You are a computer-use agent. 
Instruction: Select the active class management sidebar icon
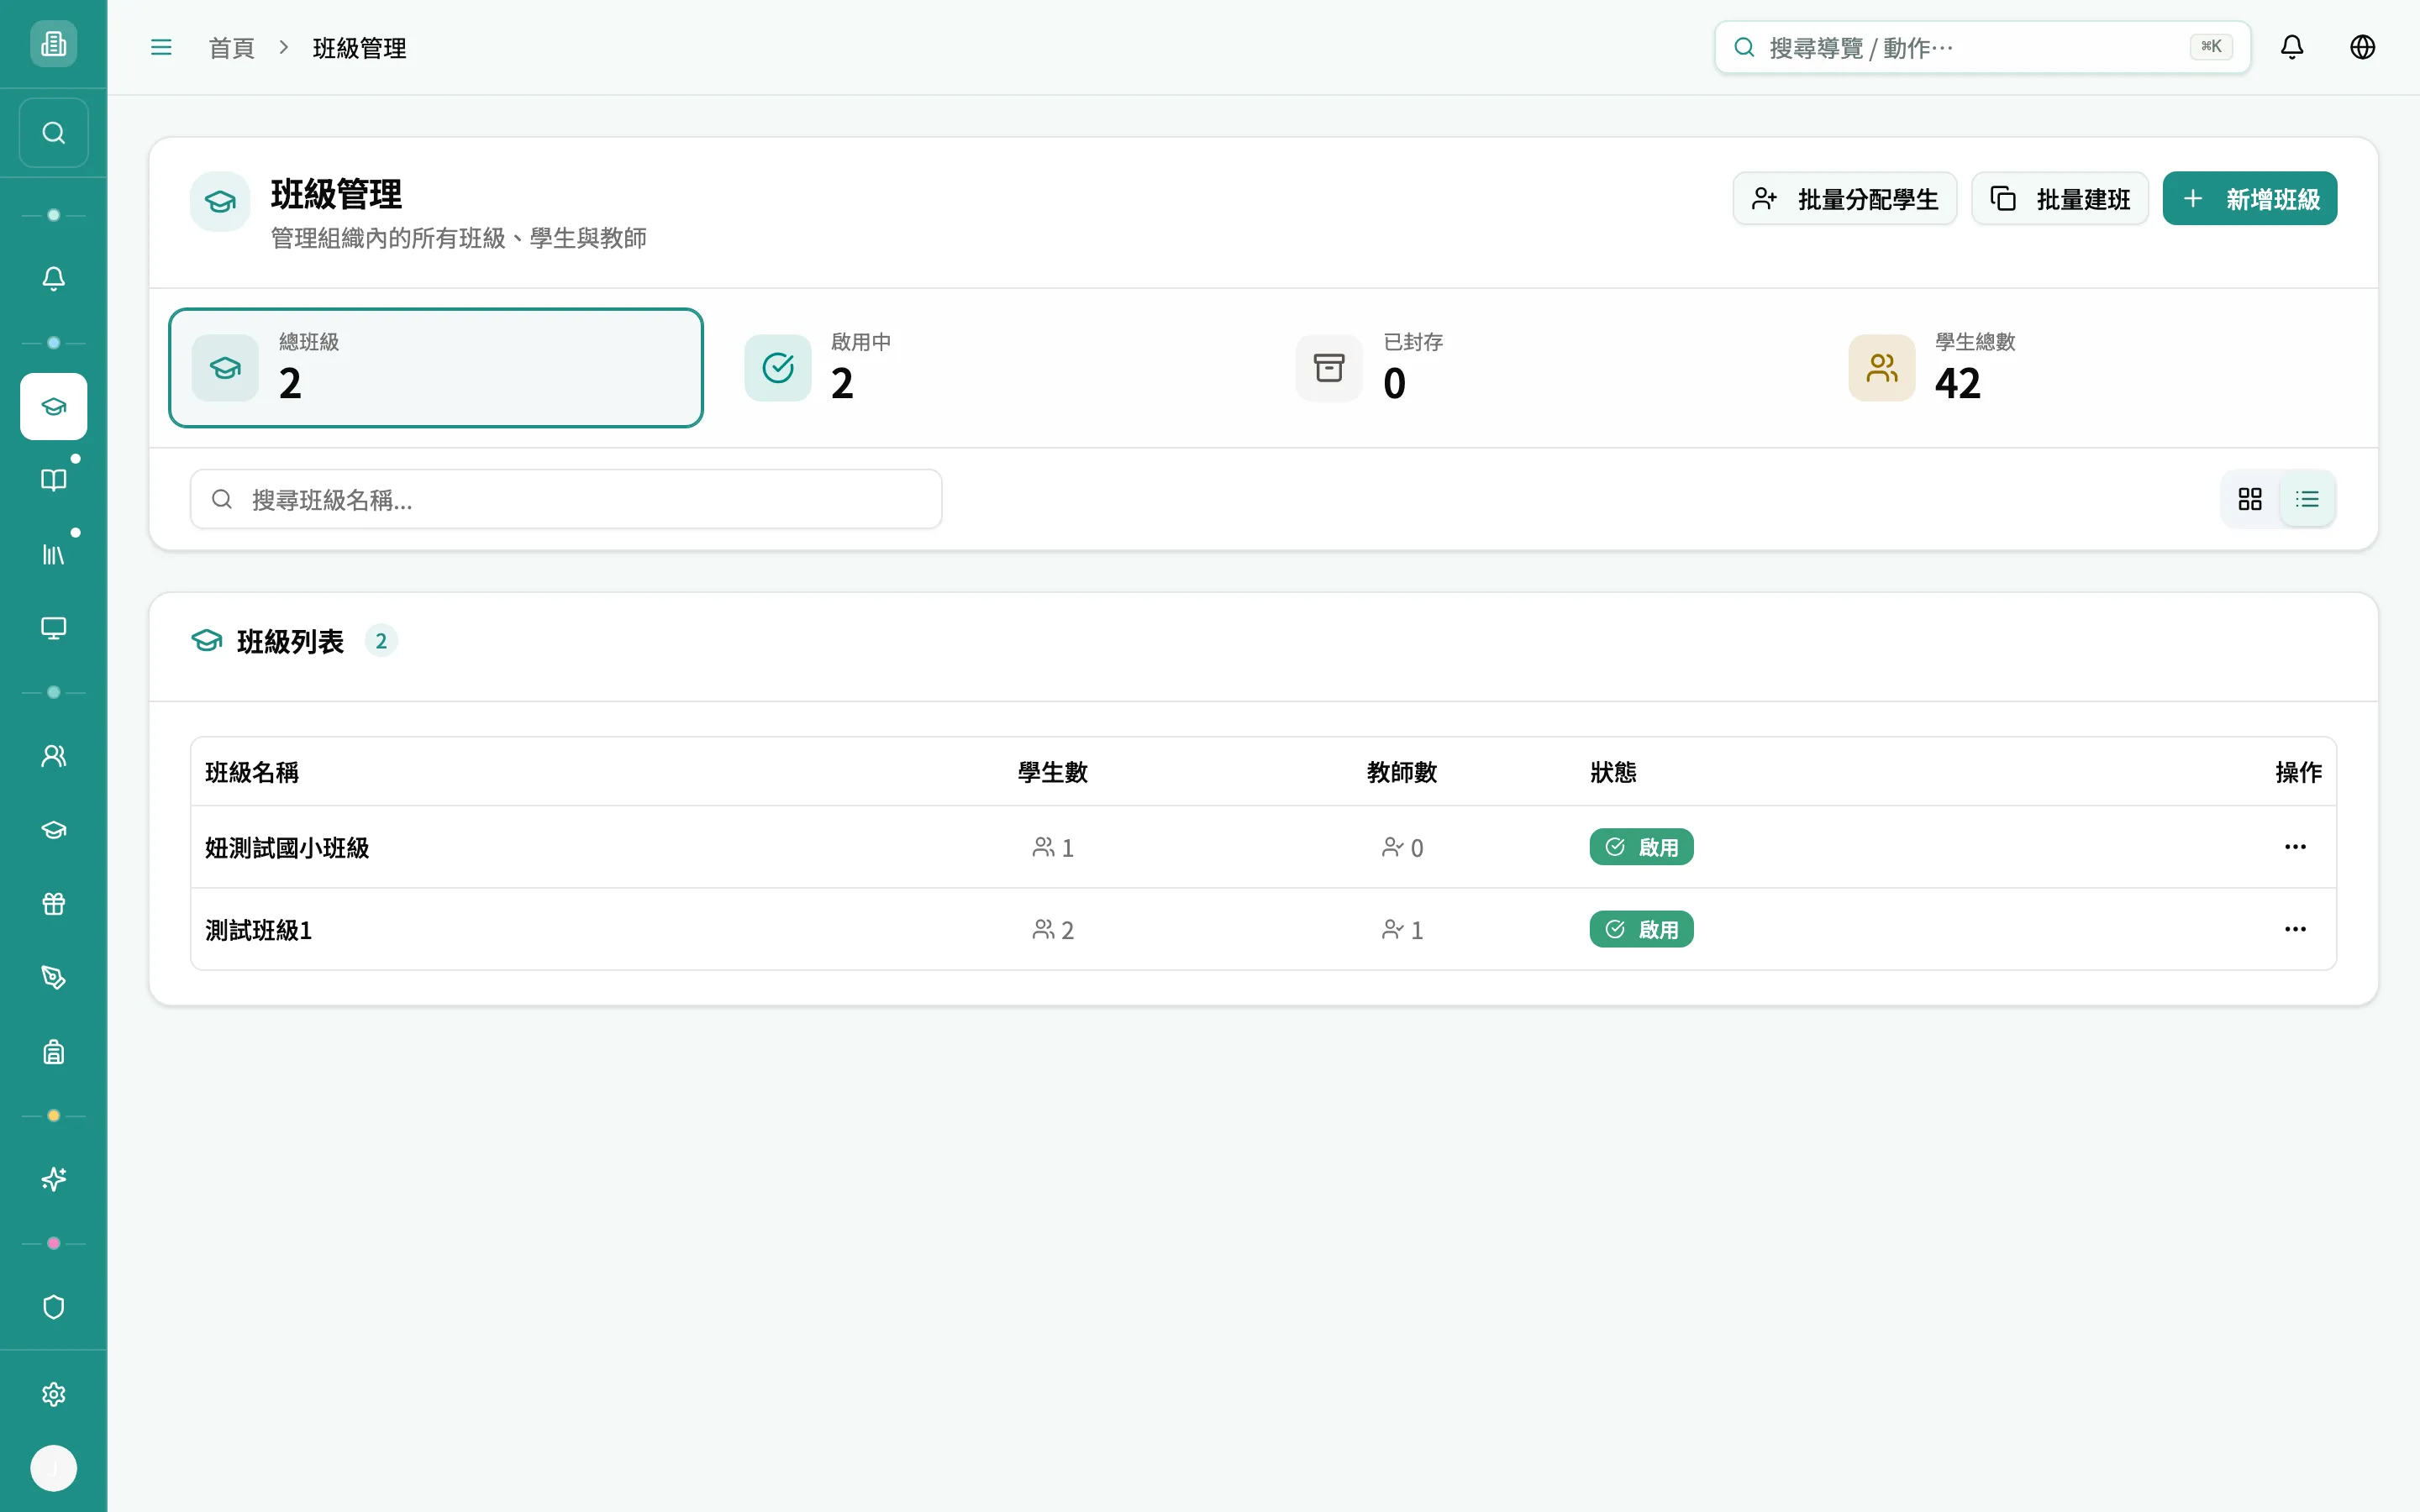click(53, 407)
